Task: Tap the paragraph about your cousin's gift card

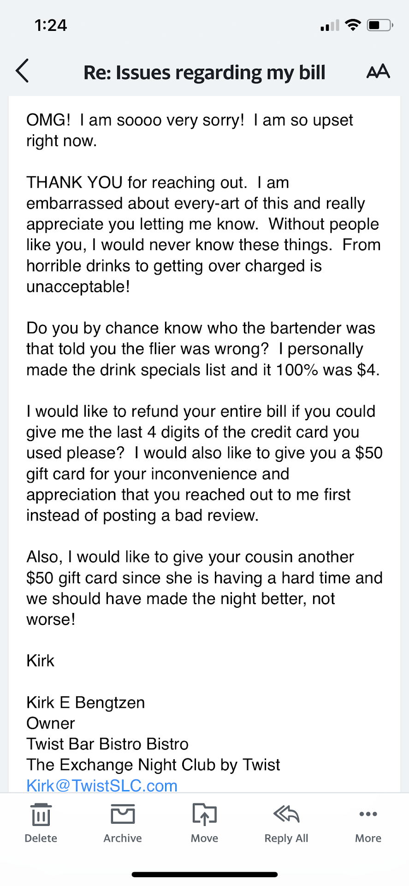Action: [x=203, y=588]
